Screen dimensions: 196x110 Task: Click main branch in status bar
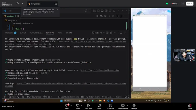pos(12,97)
